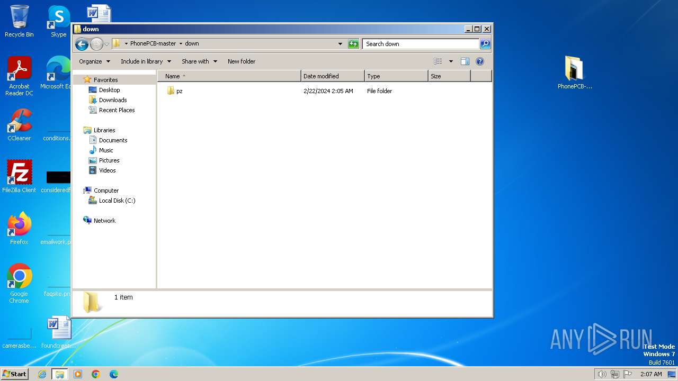
Task: Go back with the Explorer Back arrow
Action: 82,44
